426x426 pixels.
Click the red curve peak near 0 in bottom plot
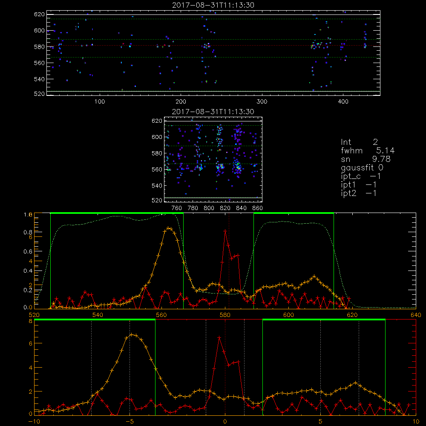(x=219, y=338)
